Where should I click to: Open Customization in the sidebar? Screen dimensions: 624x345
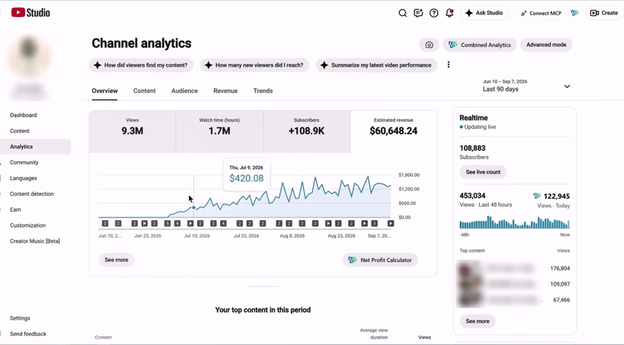pos(28,225)
